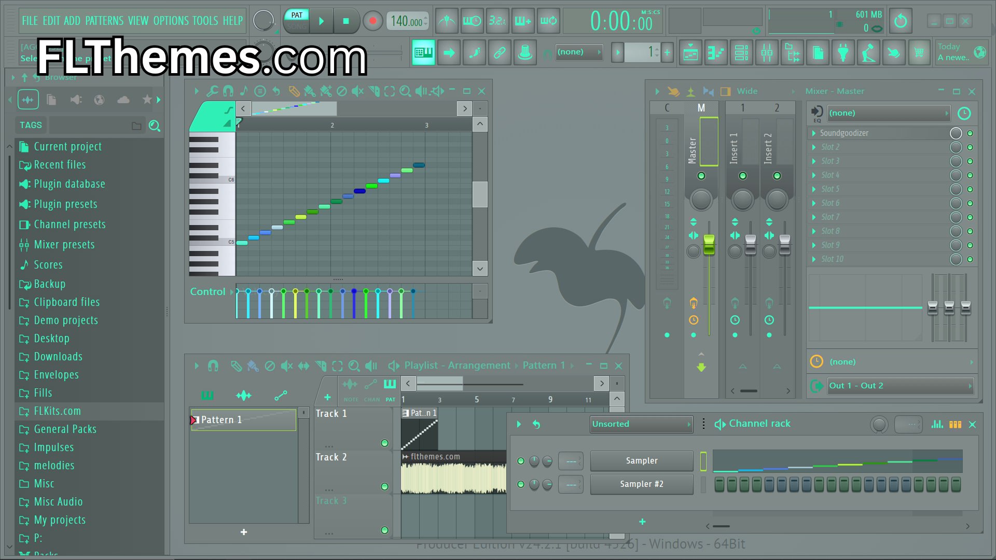
Task: Add a new channel with plus button
Action: pyautogui.click(x=642, y=522)
